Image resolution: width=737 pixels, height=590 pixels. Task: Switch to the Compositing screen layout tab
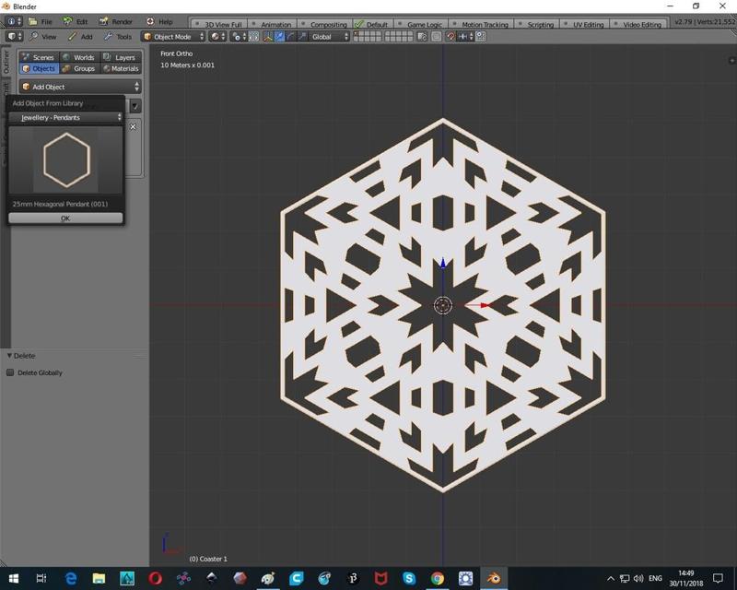(325, 25)
